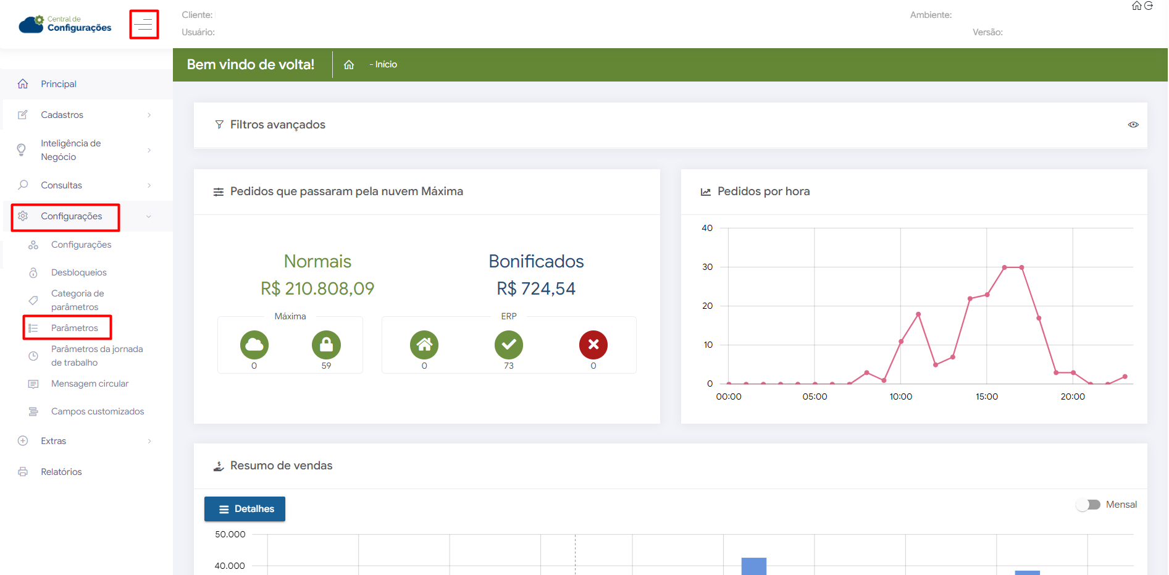
Task: Click the home icon at top right corner
Action: (1136, 6)
